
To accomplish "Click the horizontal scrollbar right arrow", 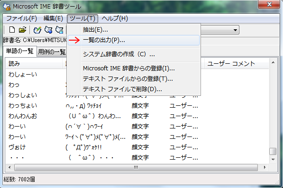I will coord(265,168).
